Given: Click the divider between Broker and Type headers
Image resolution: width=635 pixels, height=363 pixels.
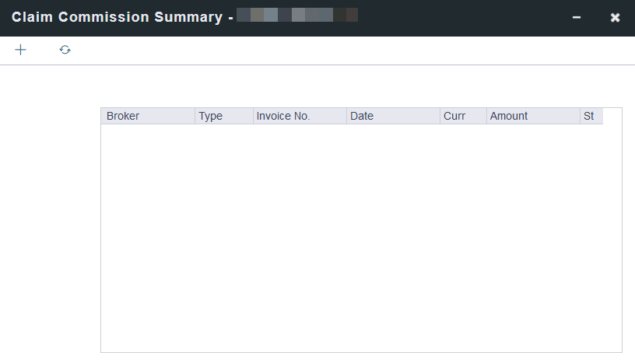Looking at the screenshot, I should click(x=195, y=116).
